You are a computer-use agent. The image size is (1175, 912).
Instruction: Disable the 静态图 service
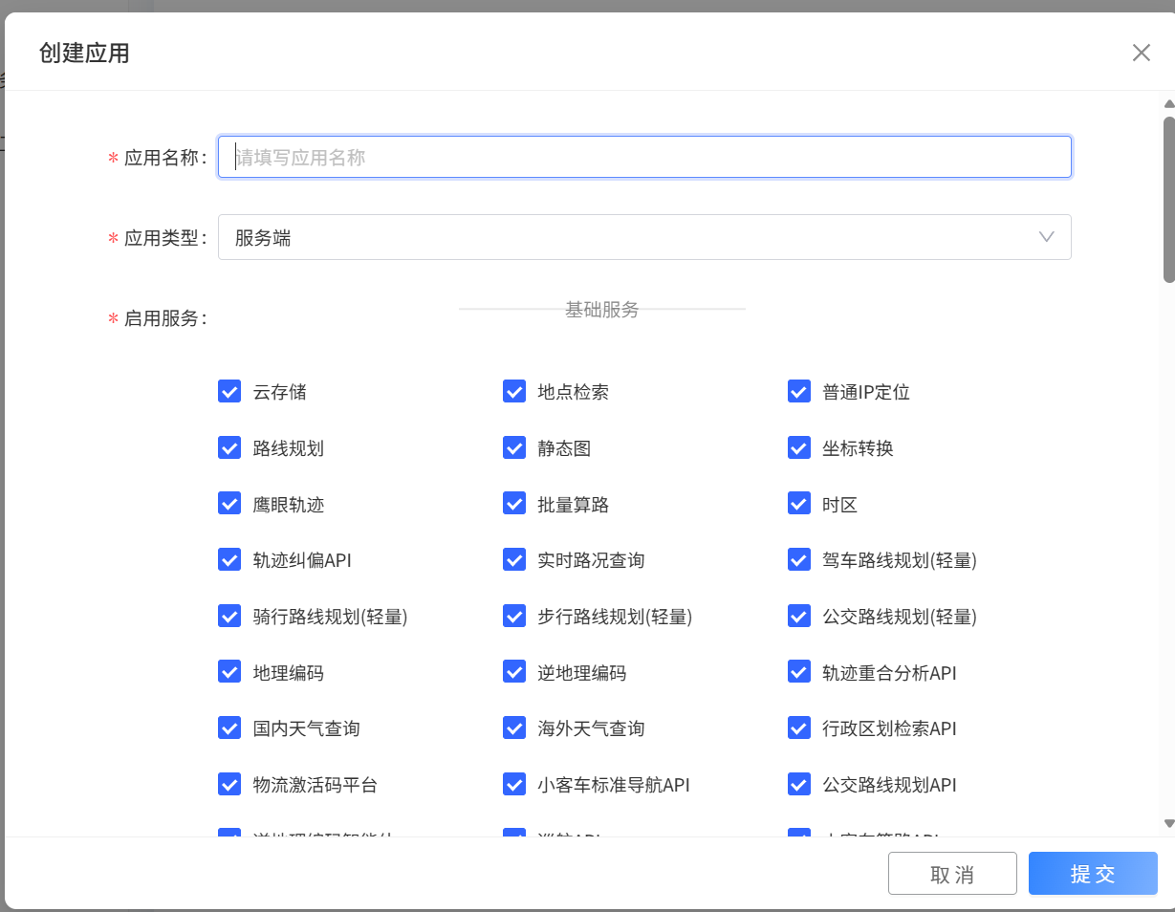tap(514, 447)
